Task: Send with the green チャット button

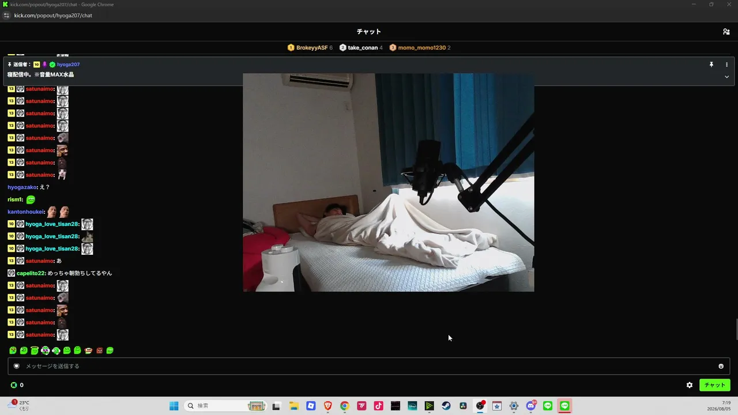Action: pos(714,385)
